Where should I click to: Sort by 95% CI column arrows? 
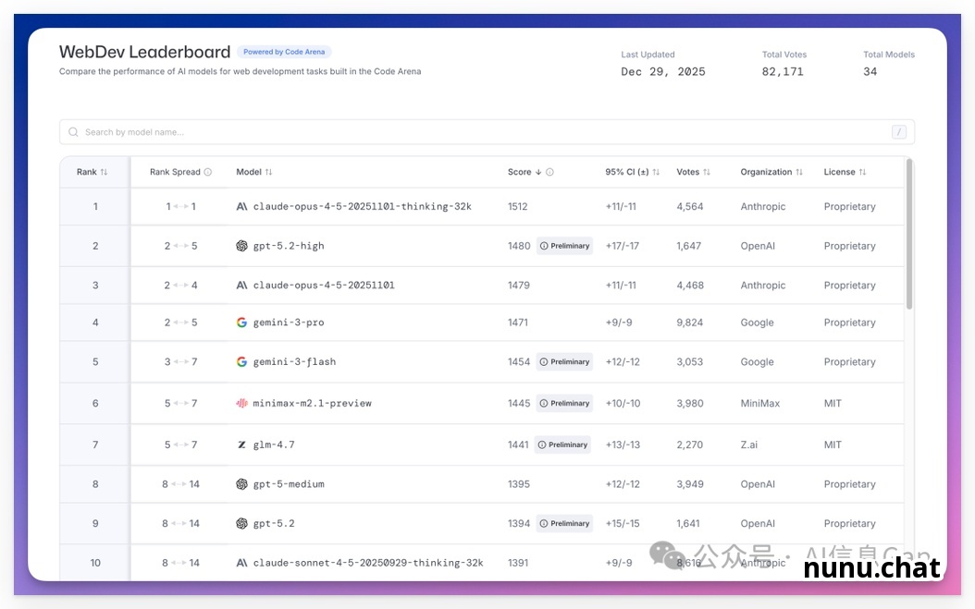[656, 172]
